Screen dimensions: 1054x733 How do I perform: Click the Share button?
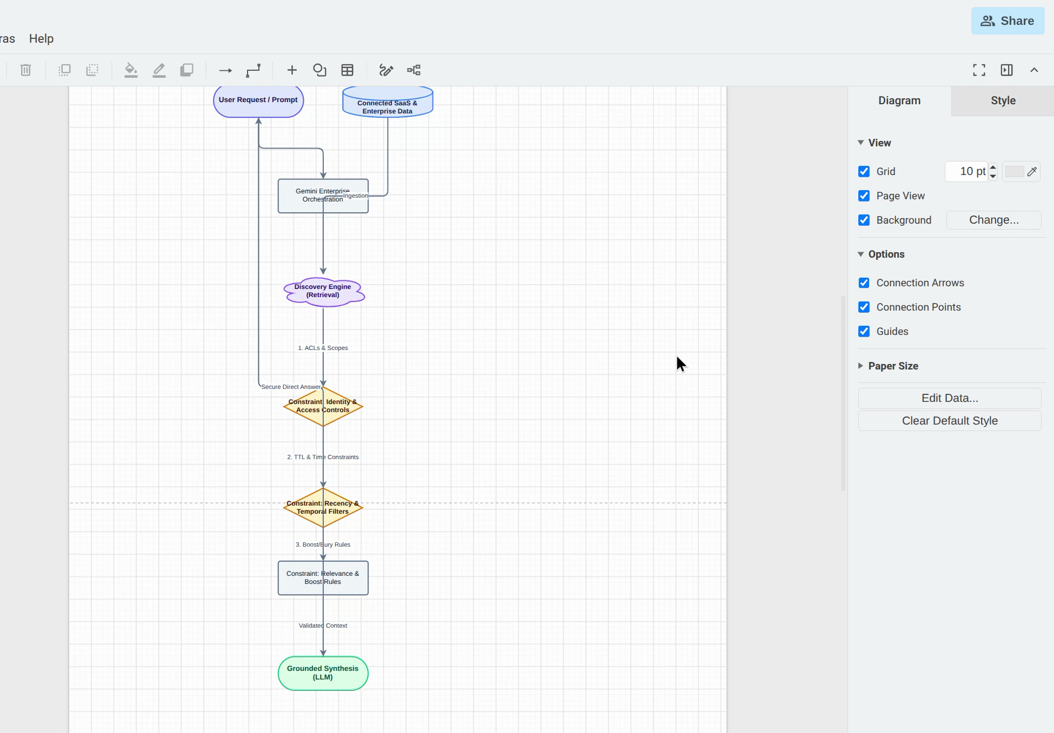(x=1008, y=21)
